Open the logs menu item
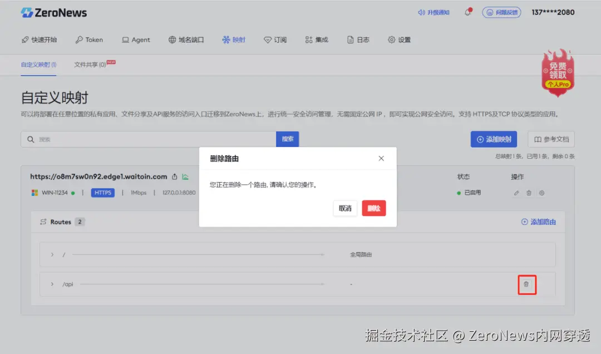The width and height of the screenshot is (601, 354). (358, 40)
